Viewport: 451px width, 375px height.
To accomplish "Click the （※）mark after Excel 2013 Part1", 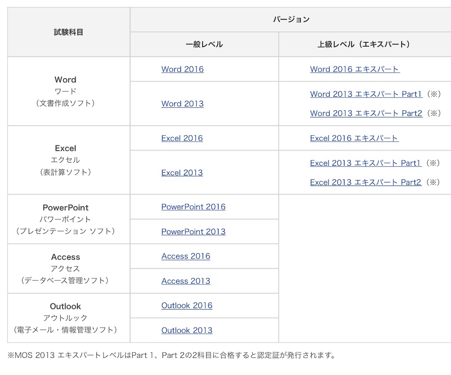I will [x=433, y=163].
